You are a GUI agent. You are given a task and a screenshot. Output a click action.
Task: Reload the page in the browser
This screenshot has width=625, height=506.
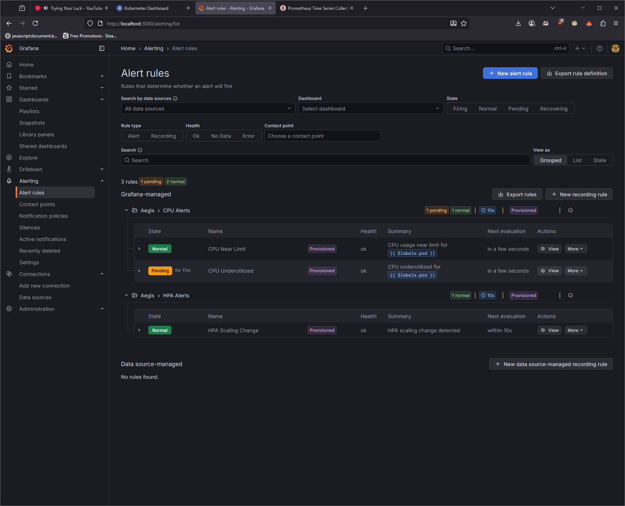click(x=35, y=24)
